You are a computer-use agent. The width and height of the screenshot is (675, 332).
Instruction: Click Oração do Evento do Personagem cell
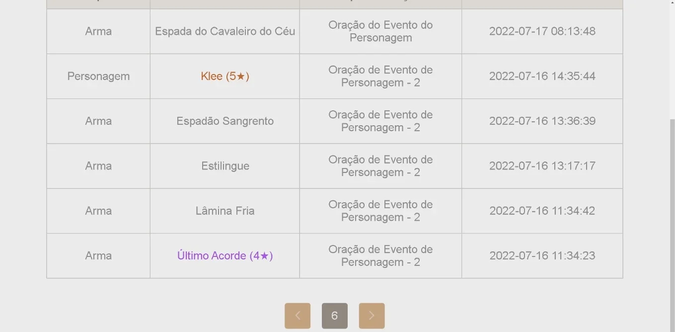click(x=380, y=31)
